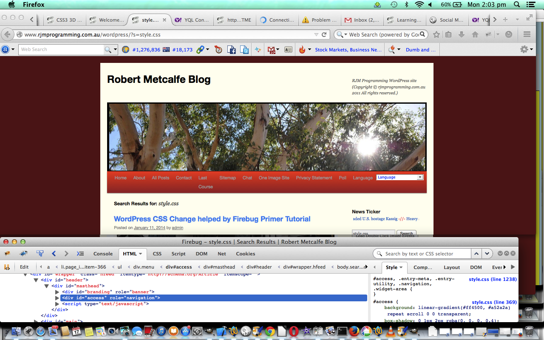Viewport: 544px width, 340px height.
Task: Open the Language dropdown on the blog
Action: 400,177
